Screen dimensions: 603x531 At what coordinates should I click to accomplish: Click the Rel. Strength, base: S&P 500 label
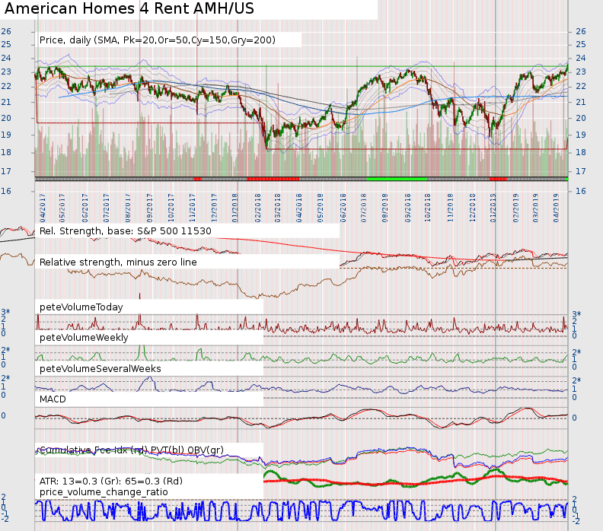coord(126,231)
